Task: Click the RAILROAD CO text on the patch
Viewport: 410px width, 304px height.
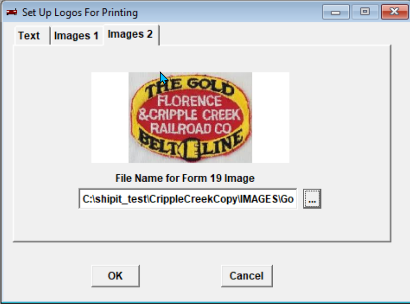Action: 191,128
